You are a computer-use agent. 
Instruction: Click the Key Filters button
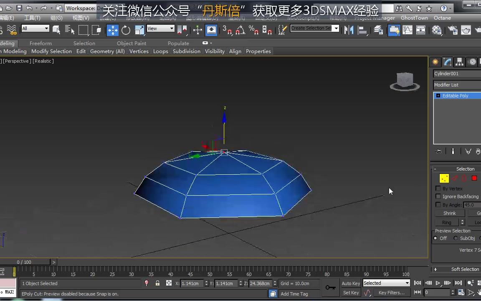coord(391,293)
